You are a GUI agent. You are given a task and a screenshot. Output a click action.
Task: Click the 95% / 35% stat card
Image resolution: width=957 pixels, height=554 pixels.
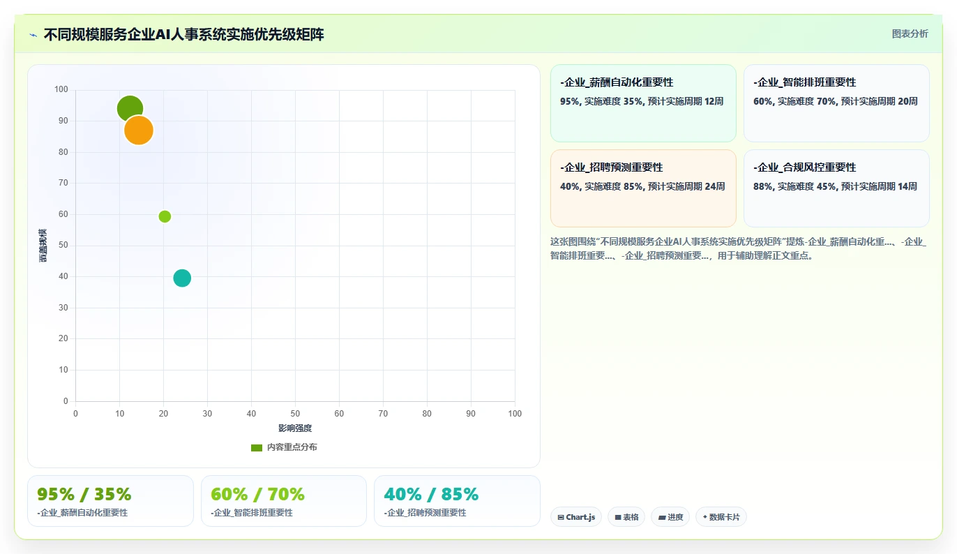110,501
